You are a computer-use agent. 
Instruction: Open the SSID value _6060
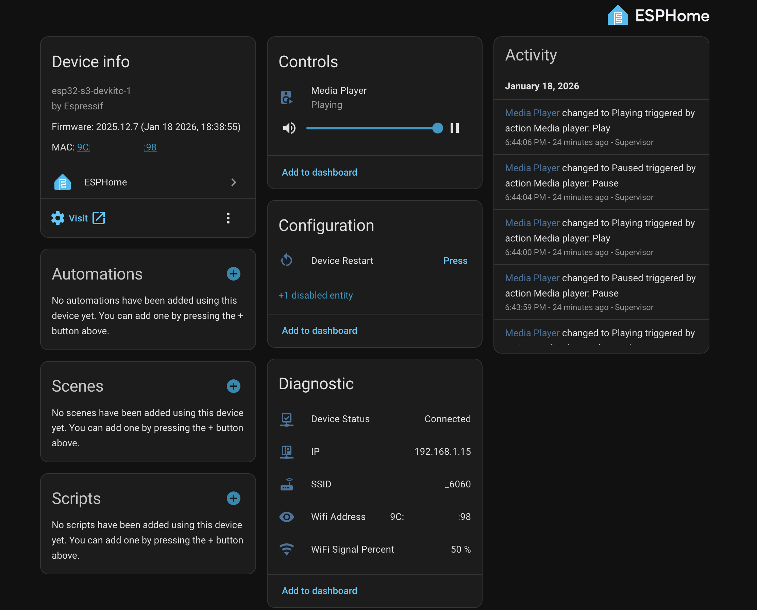[458, 484]
